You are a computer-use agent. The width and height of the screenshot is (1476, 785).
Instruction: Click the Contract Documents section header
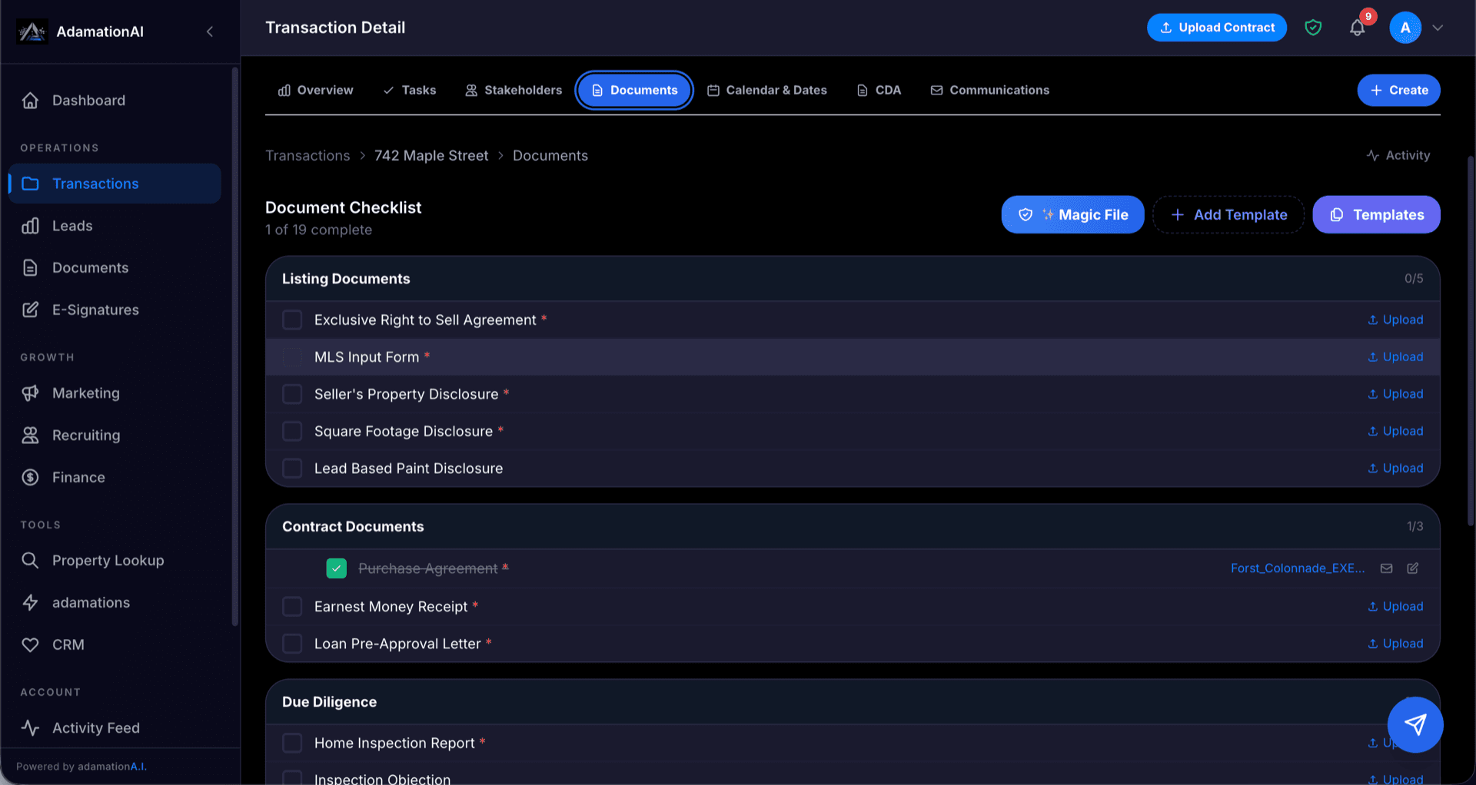pos(853,526)
